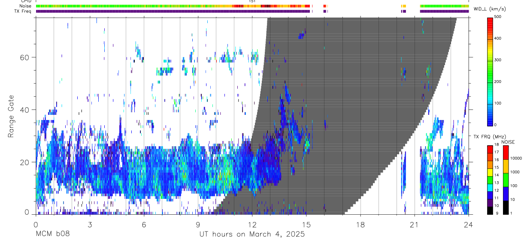Click the MCM b08 radar beam label
Viewport: 527px width, 243px height.
click(53, 234)
